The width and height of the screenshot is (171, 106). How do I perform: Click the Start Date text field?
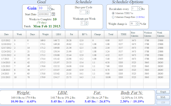pyautogui.click(x=44, y=14)
